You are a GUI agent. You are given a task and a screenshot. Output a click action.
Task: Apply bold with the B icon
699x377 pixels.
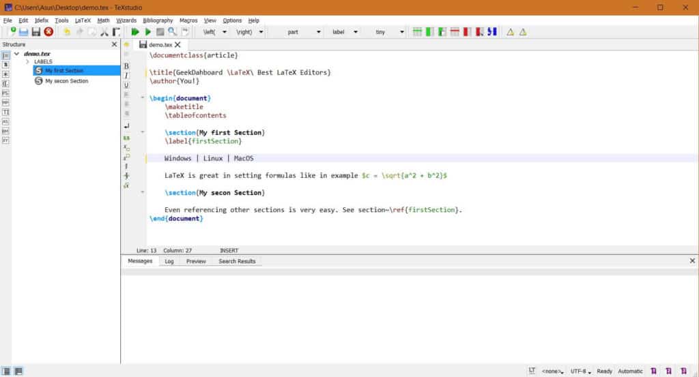[126, 66]
